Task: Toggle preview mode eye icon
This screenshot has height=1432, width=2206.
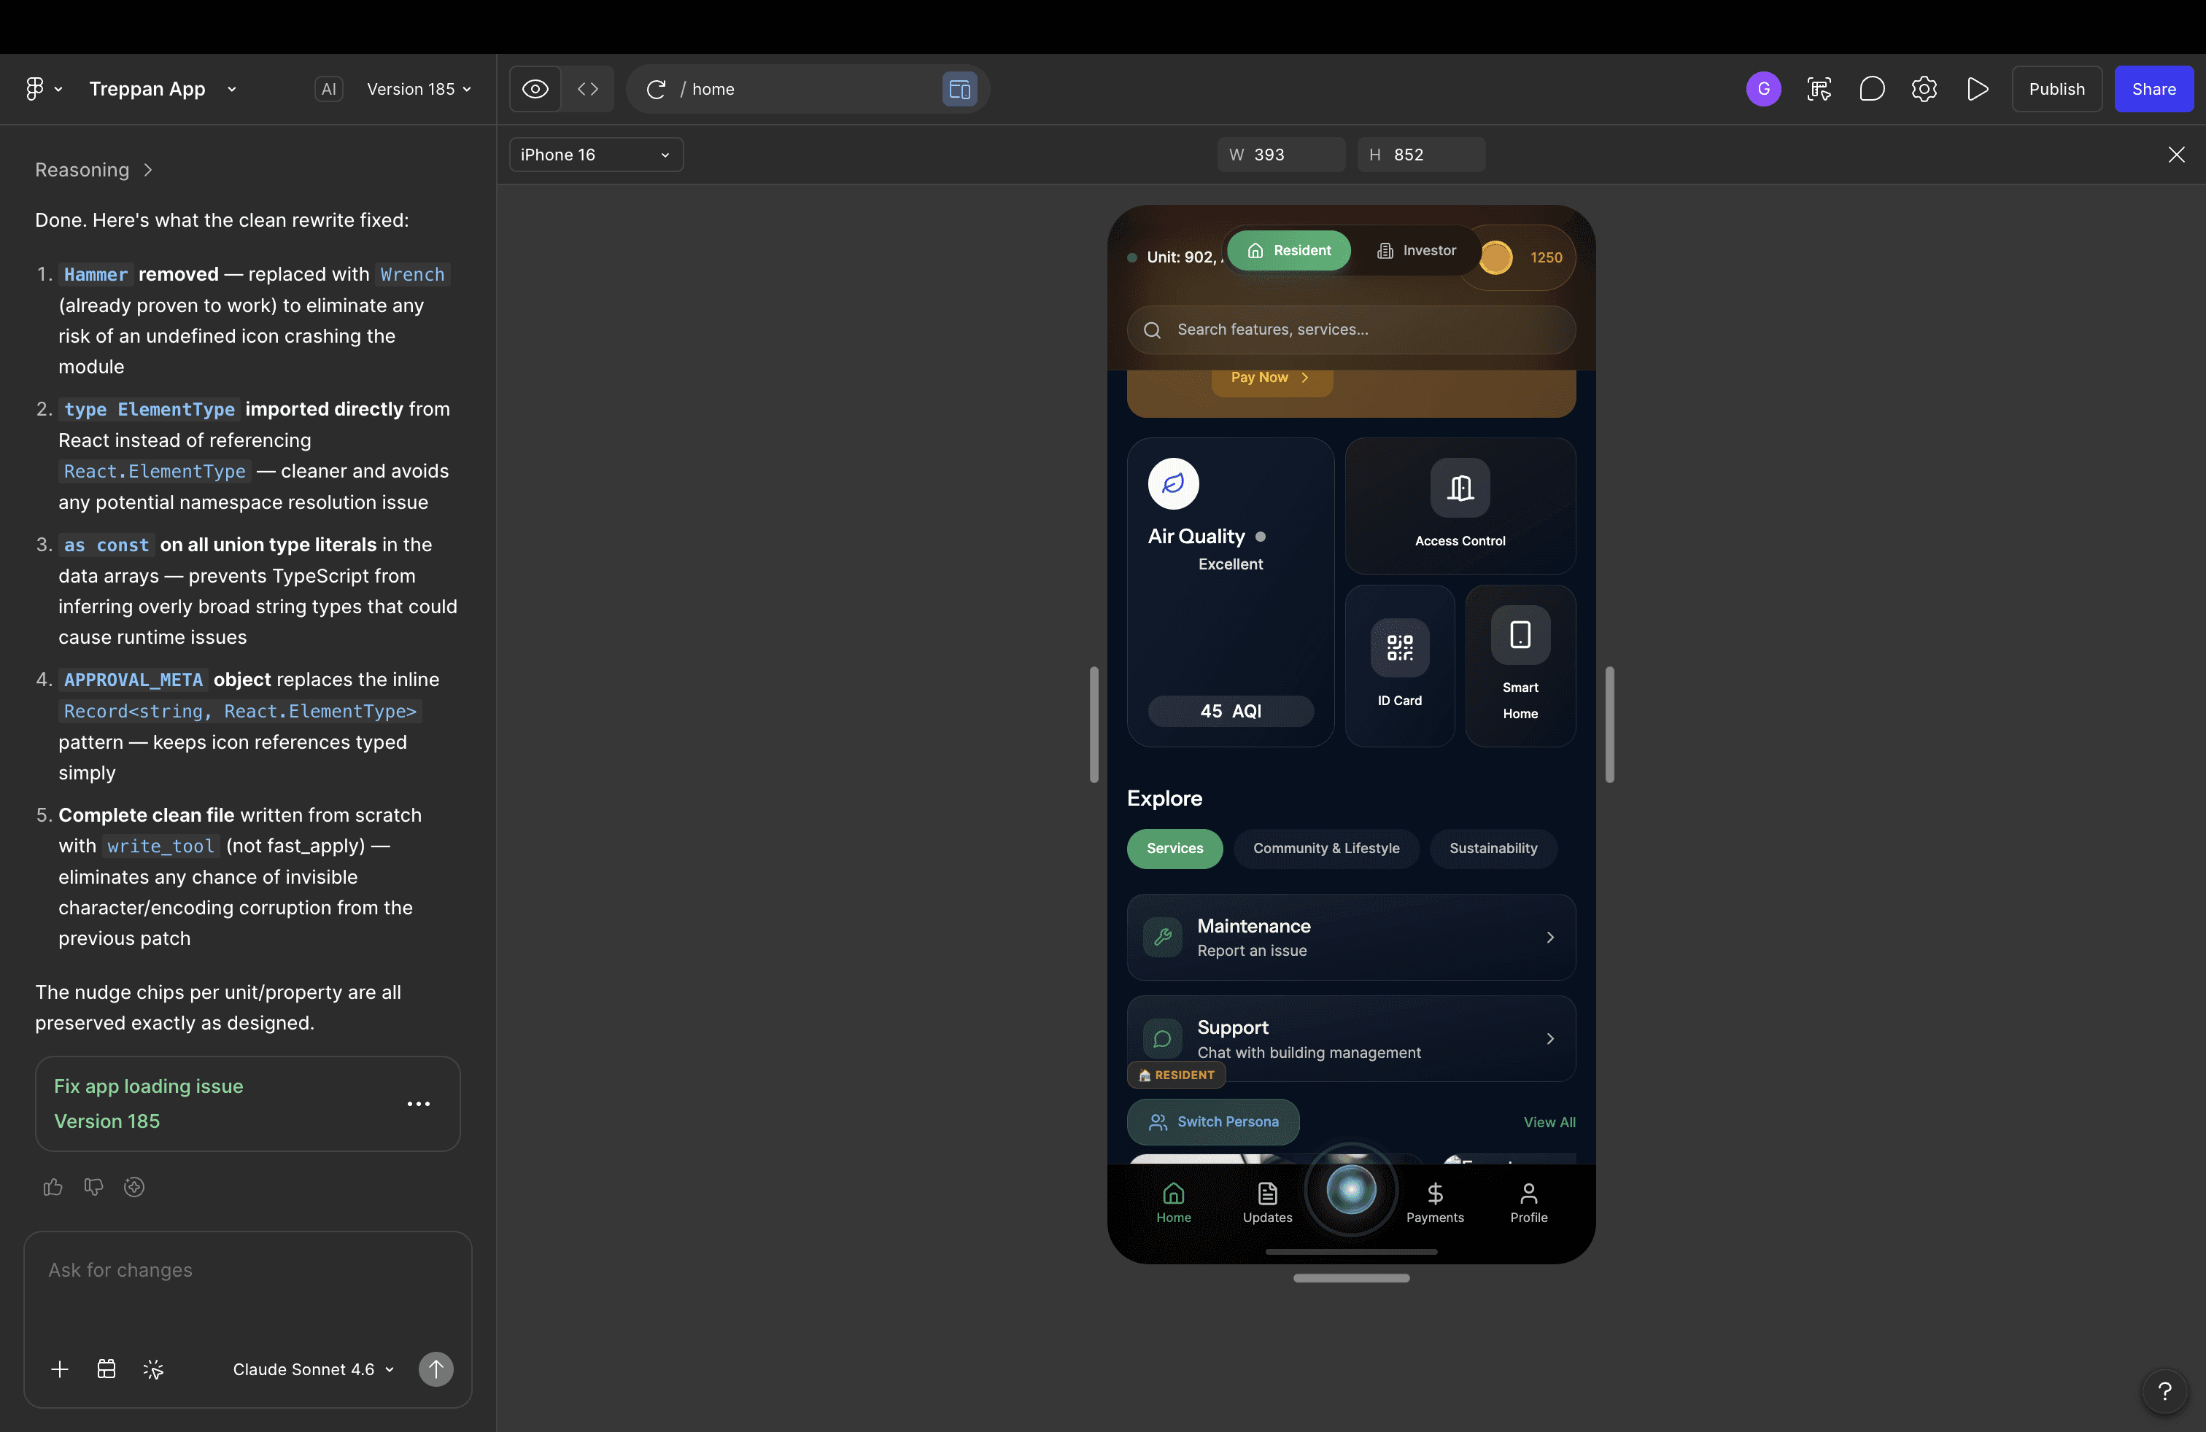Action: coord(535,89)
